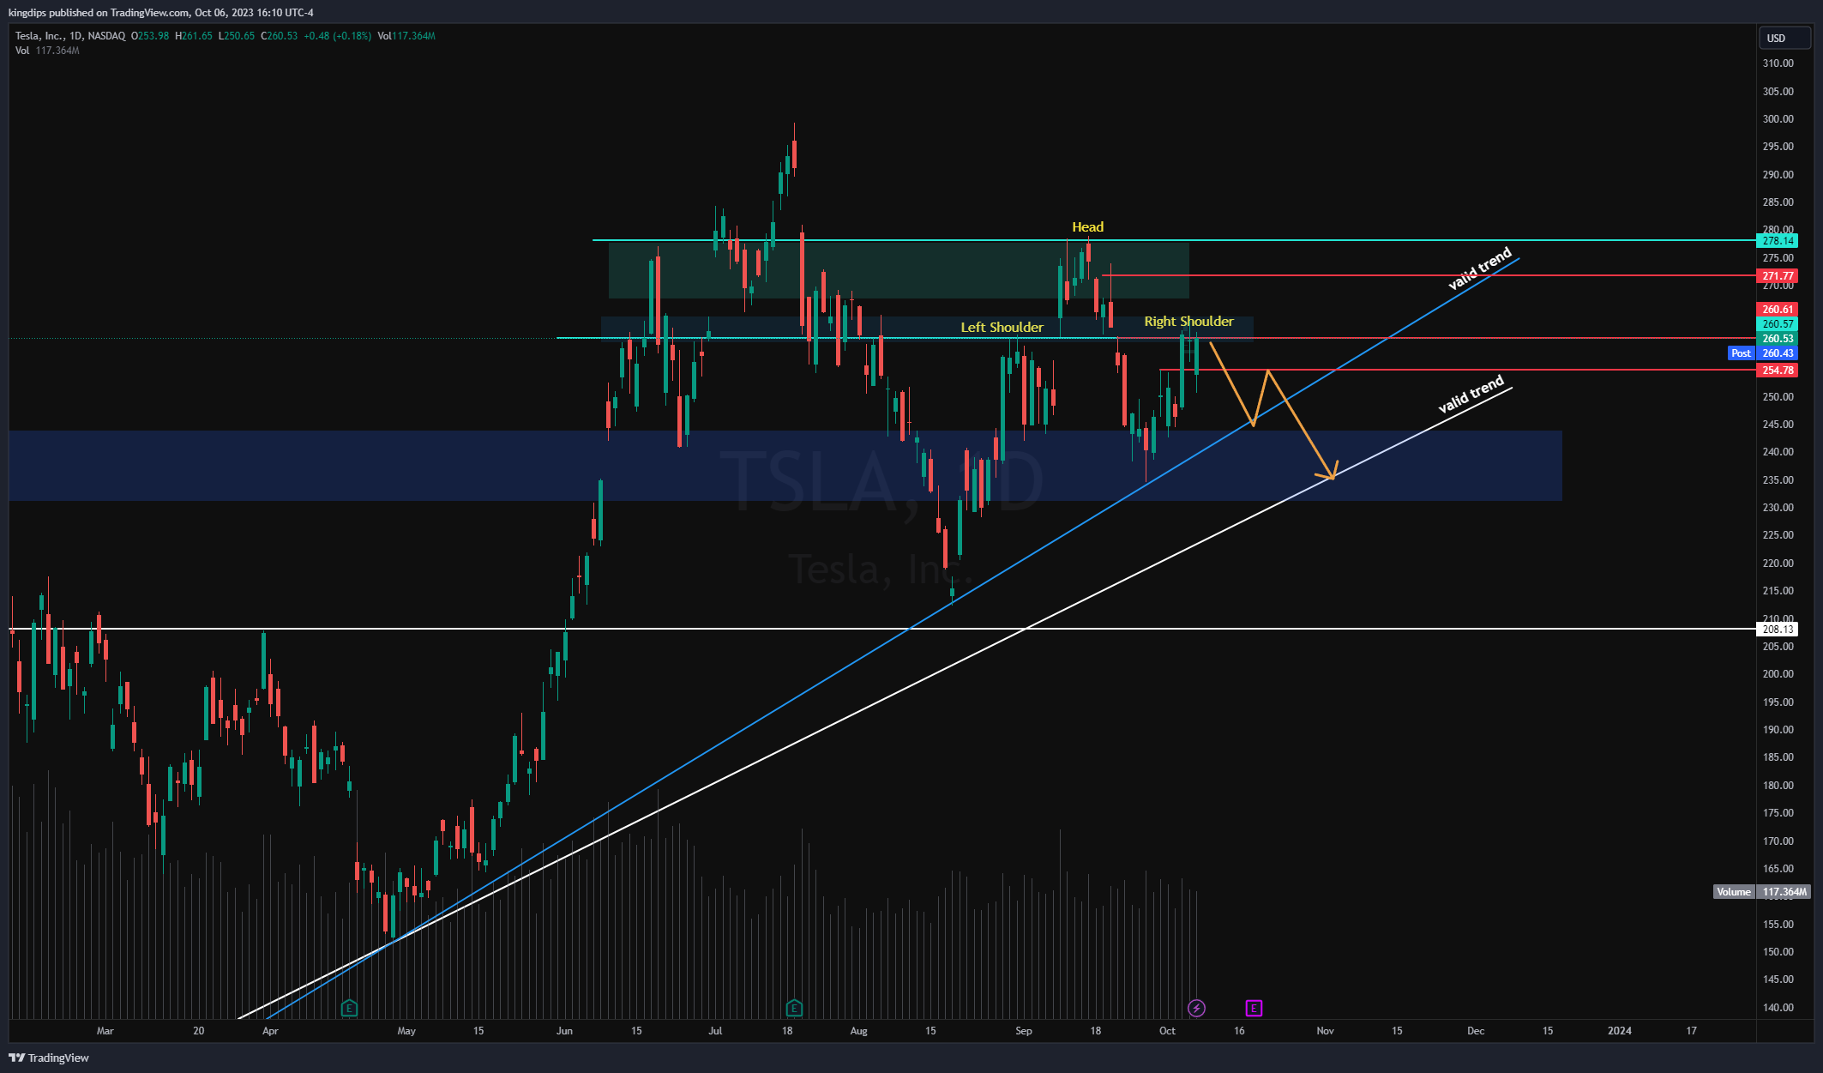Click the TradingView logo at the bottom left

(x=49, y=1058)
